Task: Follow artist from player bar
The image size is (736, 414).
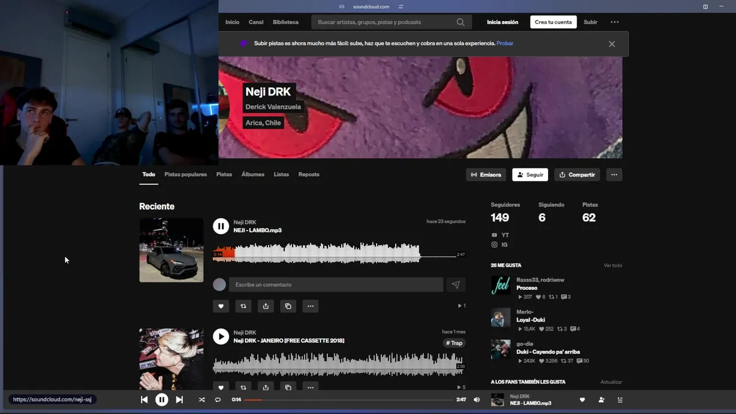Action: pyautogui.click(x=601, y=400)
